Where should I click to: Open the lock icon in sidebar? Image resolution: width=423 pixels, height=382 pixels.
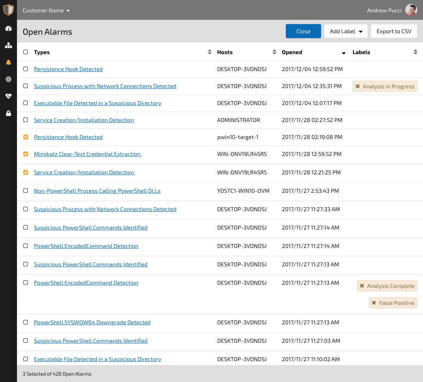[x=8, y=113]
